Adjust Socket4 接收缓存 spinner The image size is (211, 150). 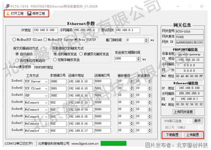tap(132, 102)
